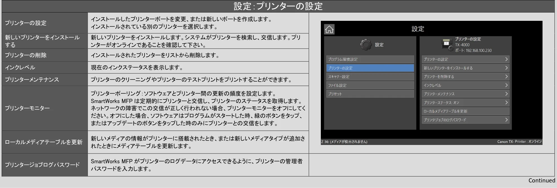
Task: Click プリンターを削除する button text
Action: click(x=439, y=77)
